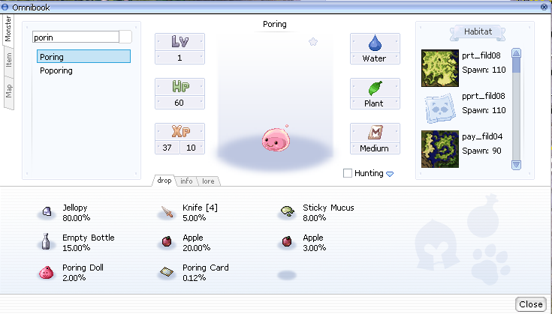Click the HP value 60
The image size is (552, 314).
[x=179, y=103]
